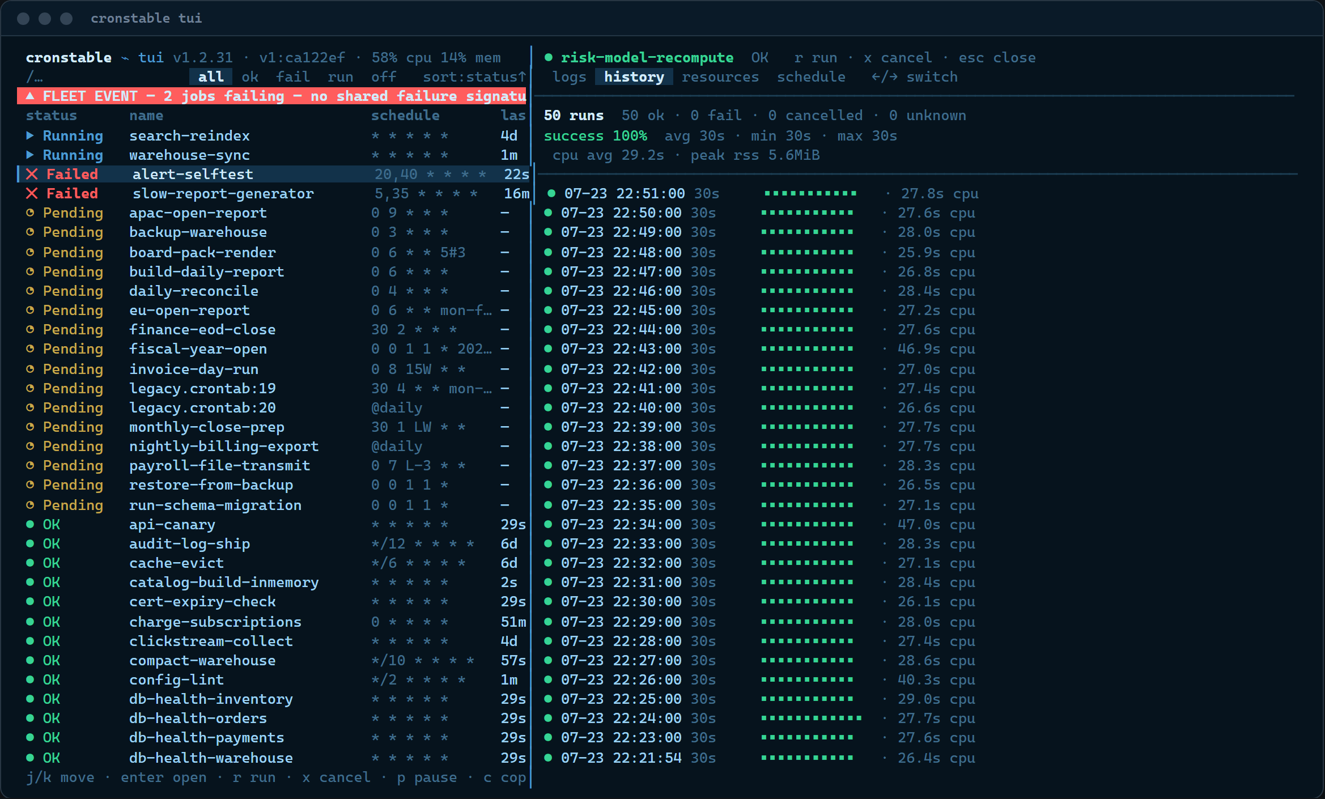Click the duration bar of the 22:51:00 run
Viewport: 1325px width, 799px height.
click(x=810, y=193)
